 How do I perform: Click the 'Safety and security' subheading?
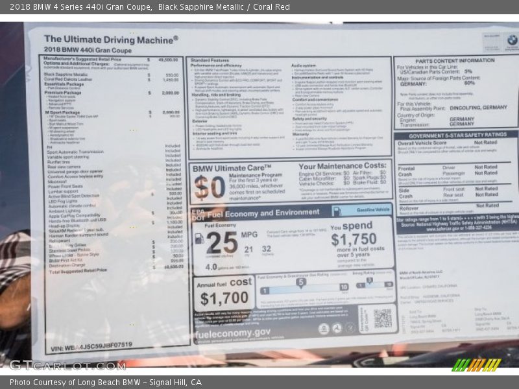click(x=309, y=119)
